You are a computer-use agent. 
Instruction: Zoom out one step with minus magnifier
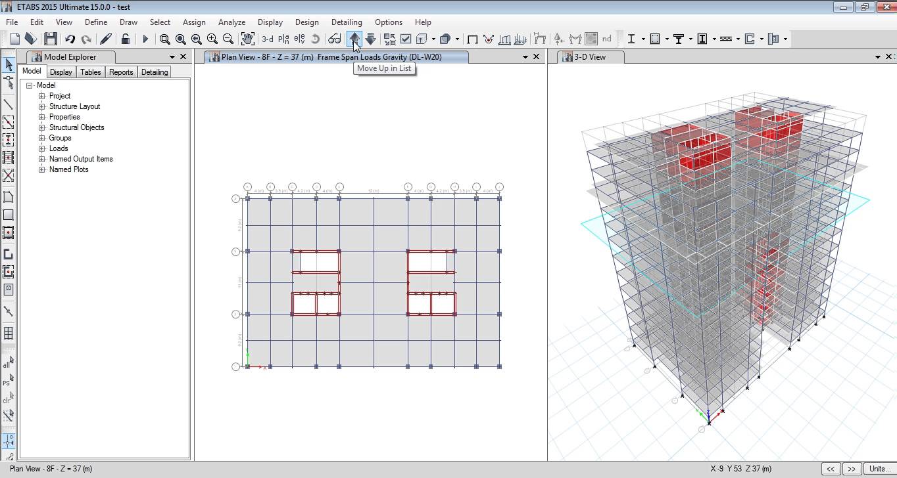click(x=228, y=39)
